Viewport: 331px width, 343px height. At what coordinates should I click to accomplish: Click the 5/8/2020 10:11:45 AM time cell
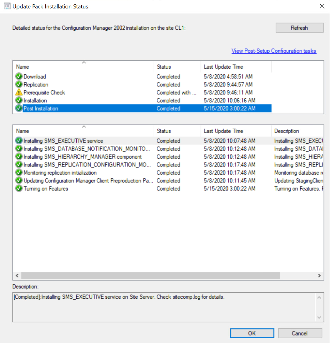point(230,181)
